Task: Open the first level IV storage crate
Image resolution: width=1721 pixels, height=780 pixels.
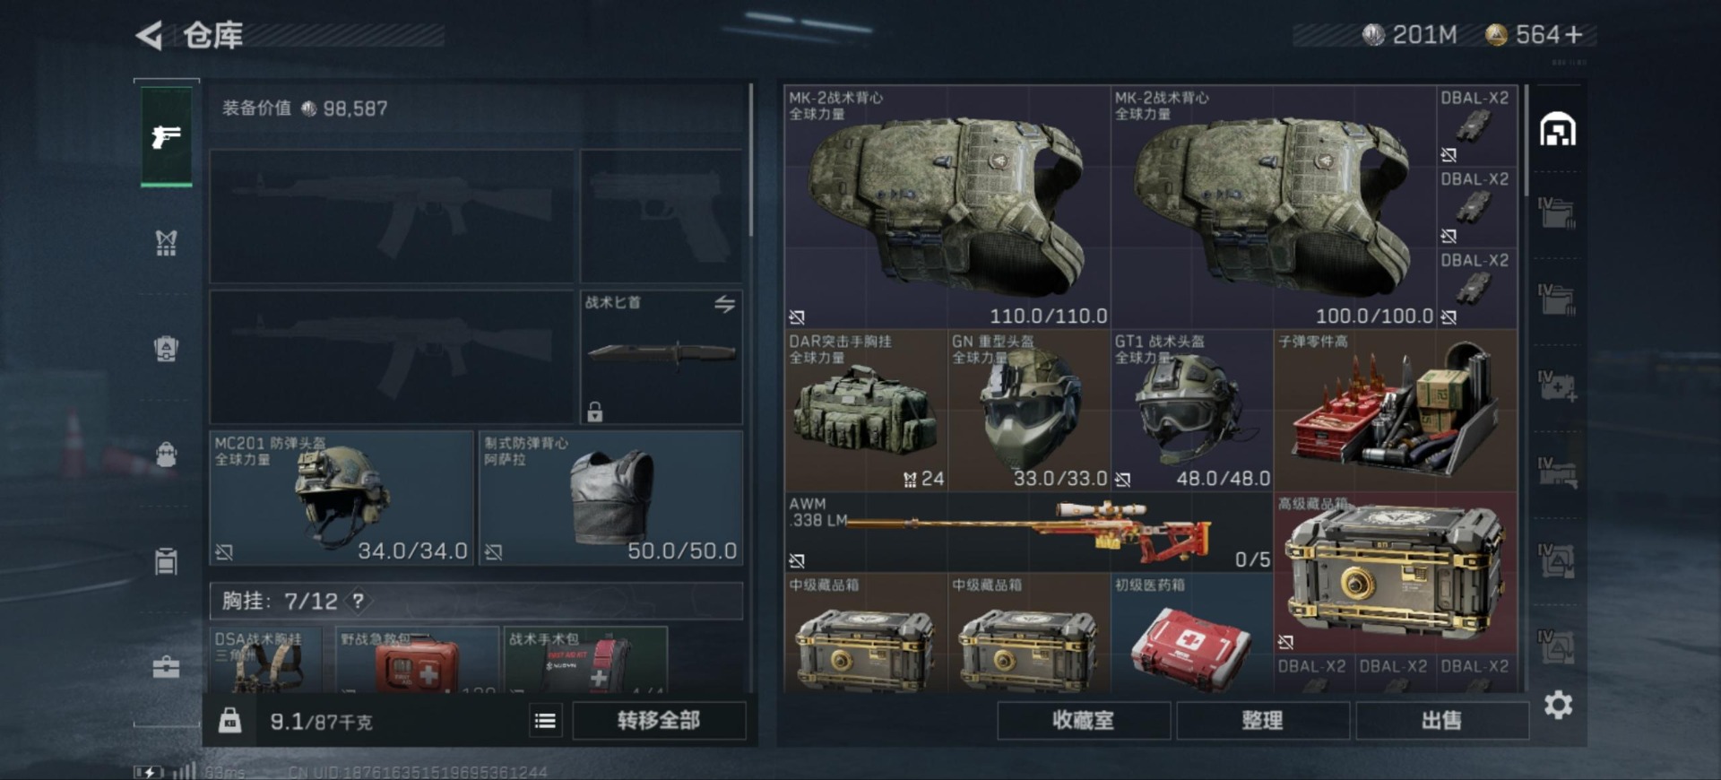Action: [x=1558, y=213]
